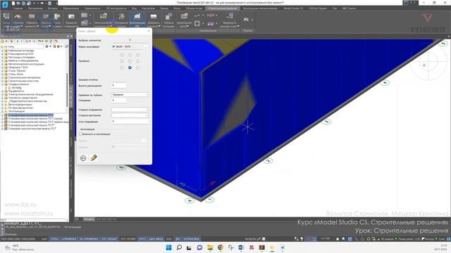Select the top-right Привязка anchor radio button
This screenshot has height=253, width=451.
[138, 55]
